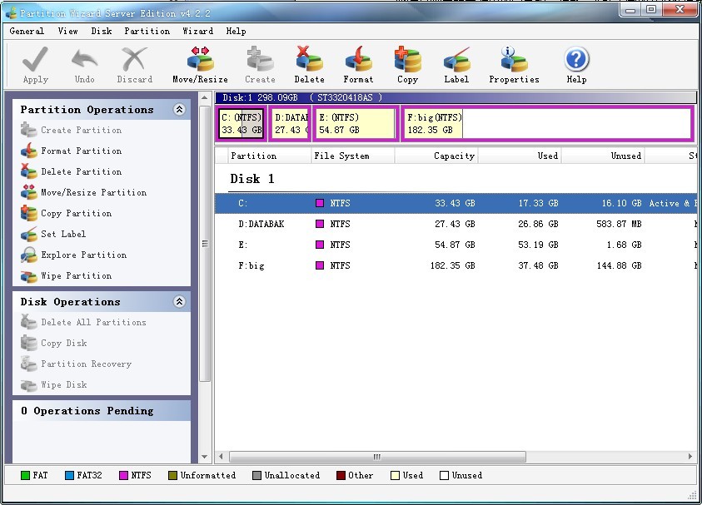This screenshot has height=505, width=702.
Task: Click the Copy toolbar icon
Action: [407, 59]
